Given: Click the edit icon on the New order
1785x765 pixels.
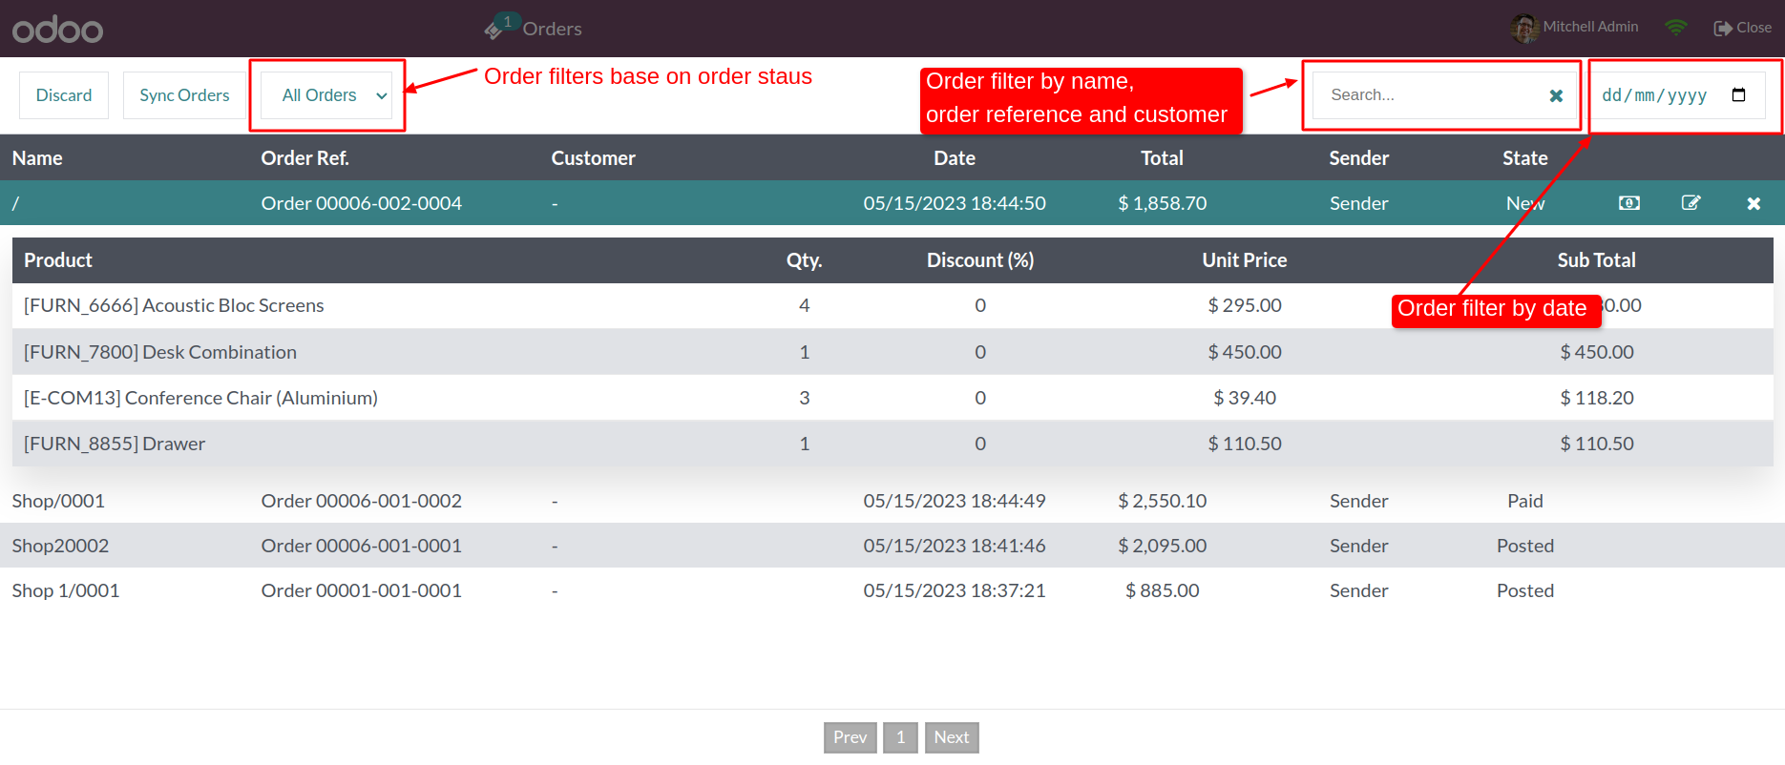Looking at the screenshot, I should click(x=1690, y=203).
